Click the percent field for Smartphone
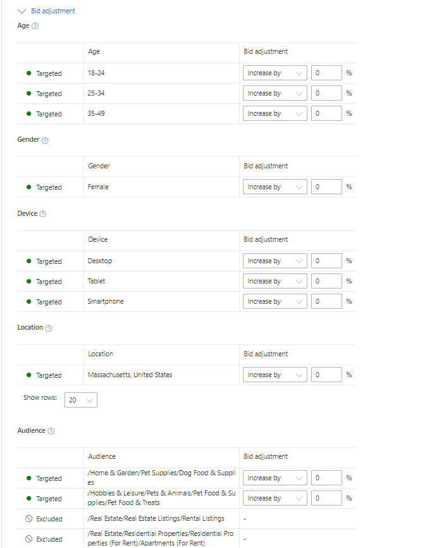 tap(326, 302)
